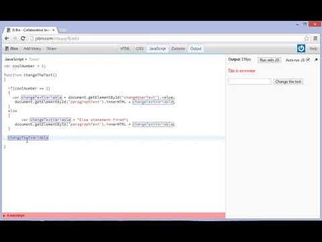Click the 'function changeTheText()' code line
This screenshot has height=242, width=322.
click(30, 75)
